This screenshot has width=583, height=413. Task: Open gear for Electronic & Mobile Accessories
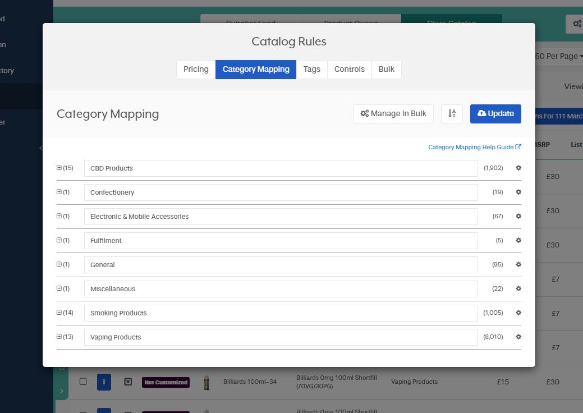coord(518,217)
